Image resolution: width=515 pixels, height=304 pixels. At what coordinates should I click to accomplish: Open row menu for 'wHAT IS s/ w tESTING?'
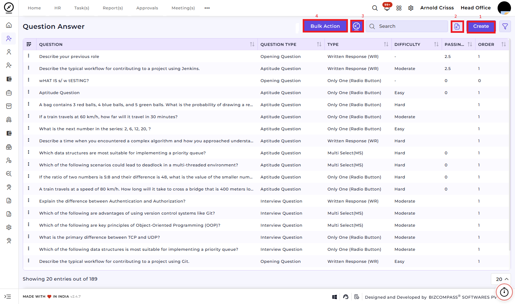28,80
